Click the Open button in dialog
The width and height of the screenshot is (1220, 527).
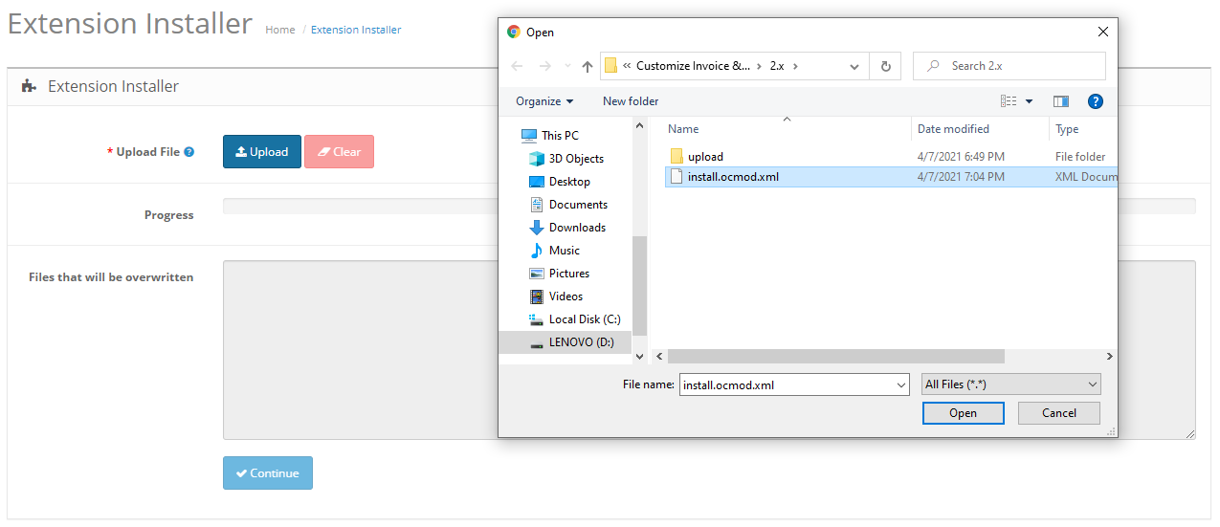pyautogui.click(x=963, y=413)
